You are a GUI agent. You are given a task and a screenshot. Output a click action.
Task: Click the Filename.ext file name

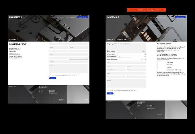[112, 54]
